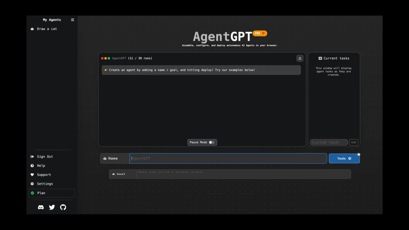
Task: Click the yellow dot in chat window header
Action: [x=106, y=58]
